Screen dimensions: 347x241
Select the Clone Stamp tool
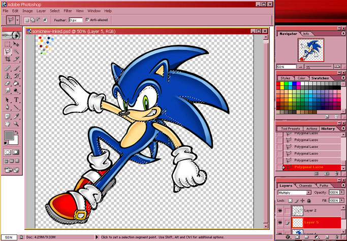coord(8,76)
